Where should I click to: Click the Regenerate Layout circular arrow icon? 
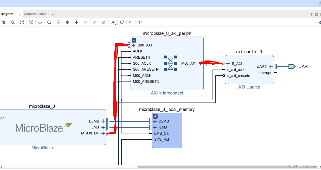point(122,22)
